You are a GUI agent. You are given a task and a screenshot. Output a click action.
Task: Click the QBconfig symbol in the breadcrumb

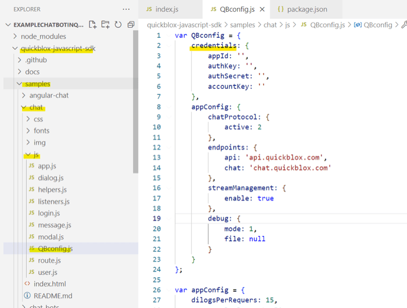[378, 25]
